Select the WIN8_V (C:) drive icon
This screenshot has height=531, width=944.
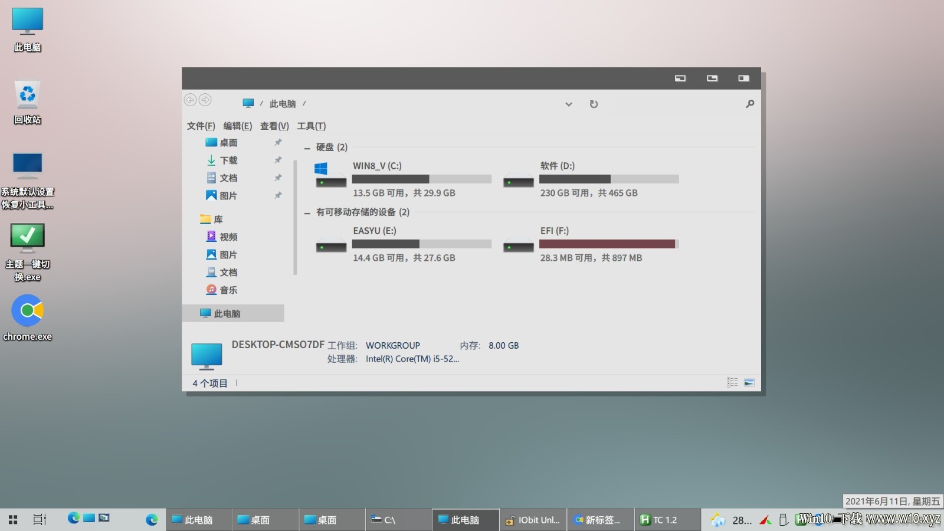[x=330, y=175]
